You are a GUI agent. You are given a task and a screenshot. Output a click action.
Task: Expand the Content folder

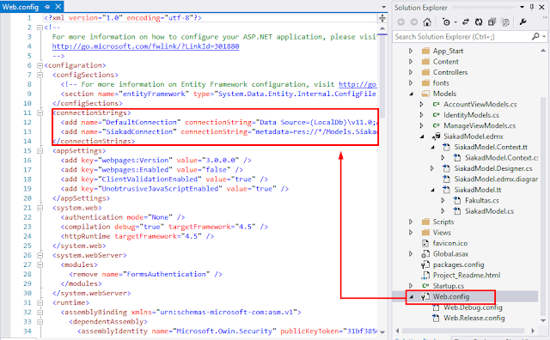411,61
